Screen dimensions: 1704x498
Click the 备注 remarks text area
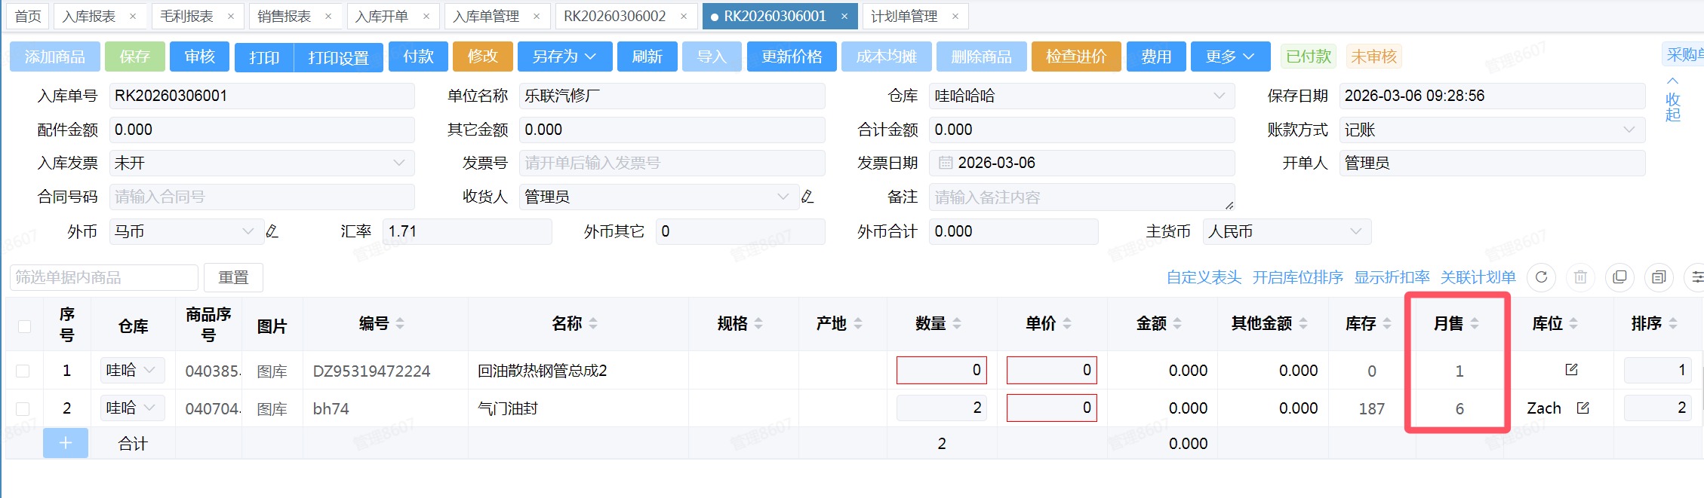pyautogui.click(x=1081, y=197)
